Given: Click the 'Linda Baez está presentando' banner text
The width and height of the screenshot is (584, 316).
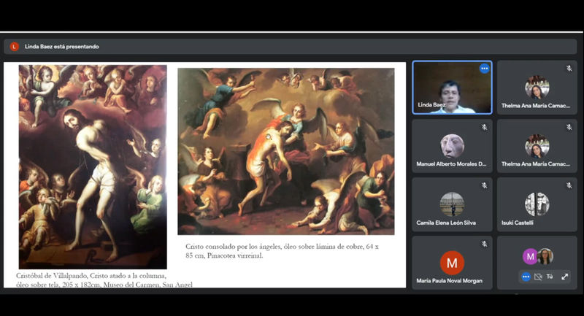Looking at the screenshot, I should [62, 47].
